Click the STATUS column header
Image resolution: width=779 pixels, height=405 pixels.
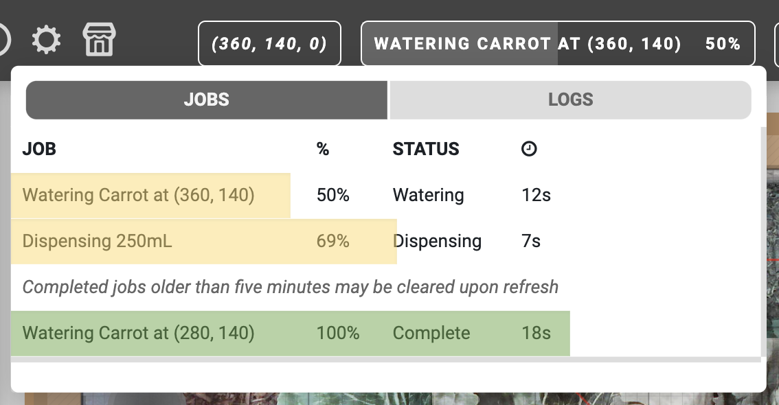(x=425, y=148)
